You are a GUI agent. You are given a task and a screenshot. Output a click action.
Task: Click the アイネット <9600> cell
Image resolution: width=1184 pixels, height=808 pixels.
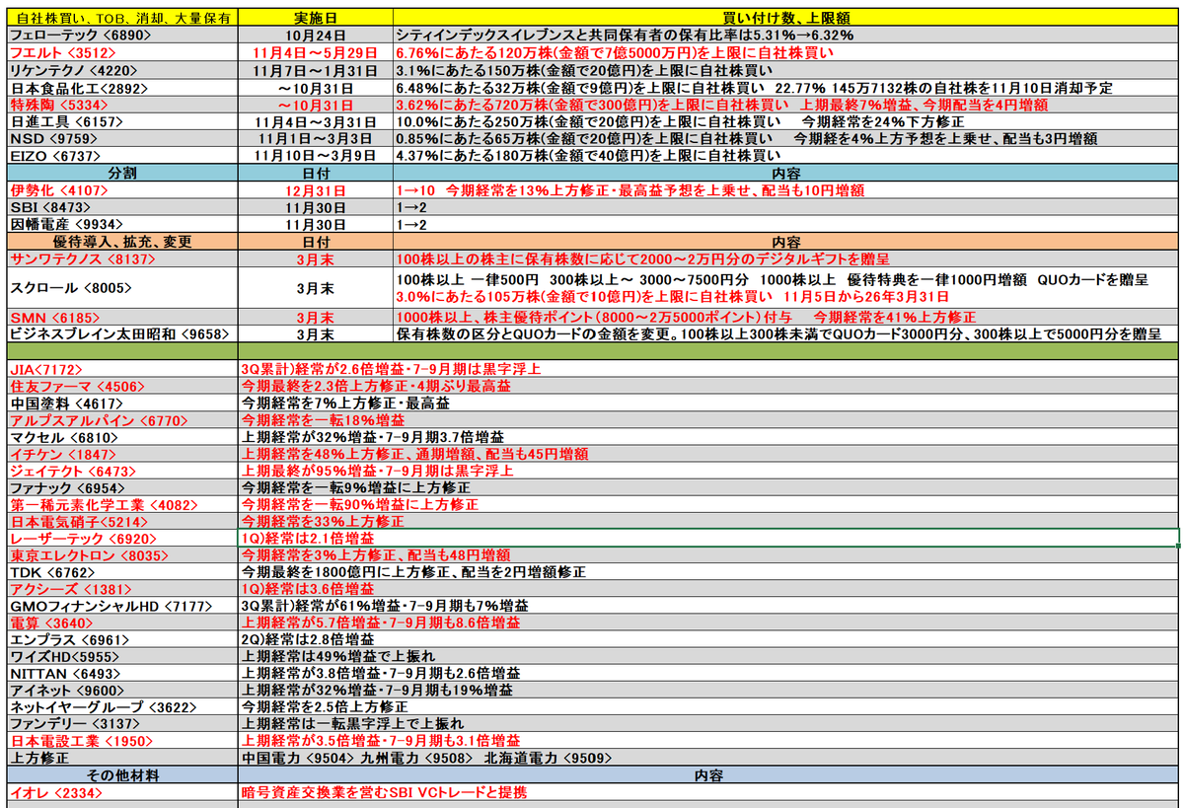coord(122,691)
